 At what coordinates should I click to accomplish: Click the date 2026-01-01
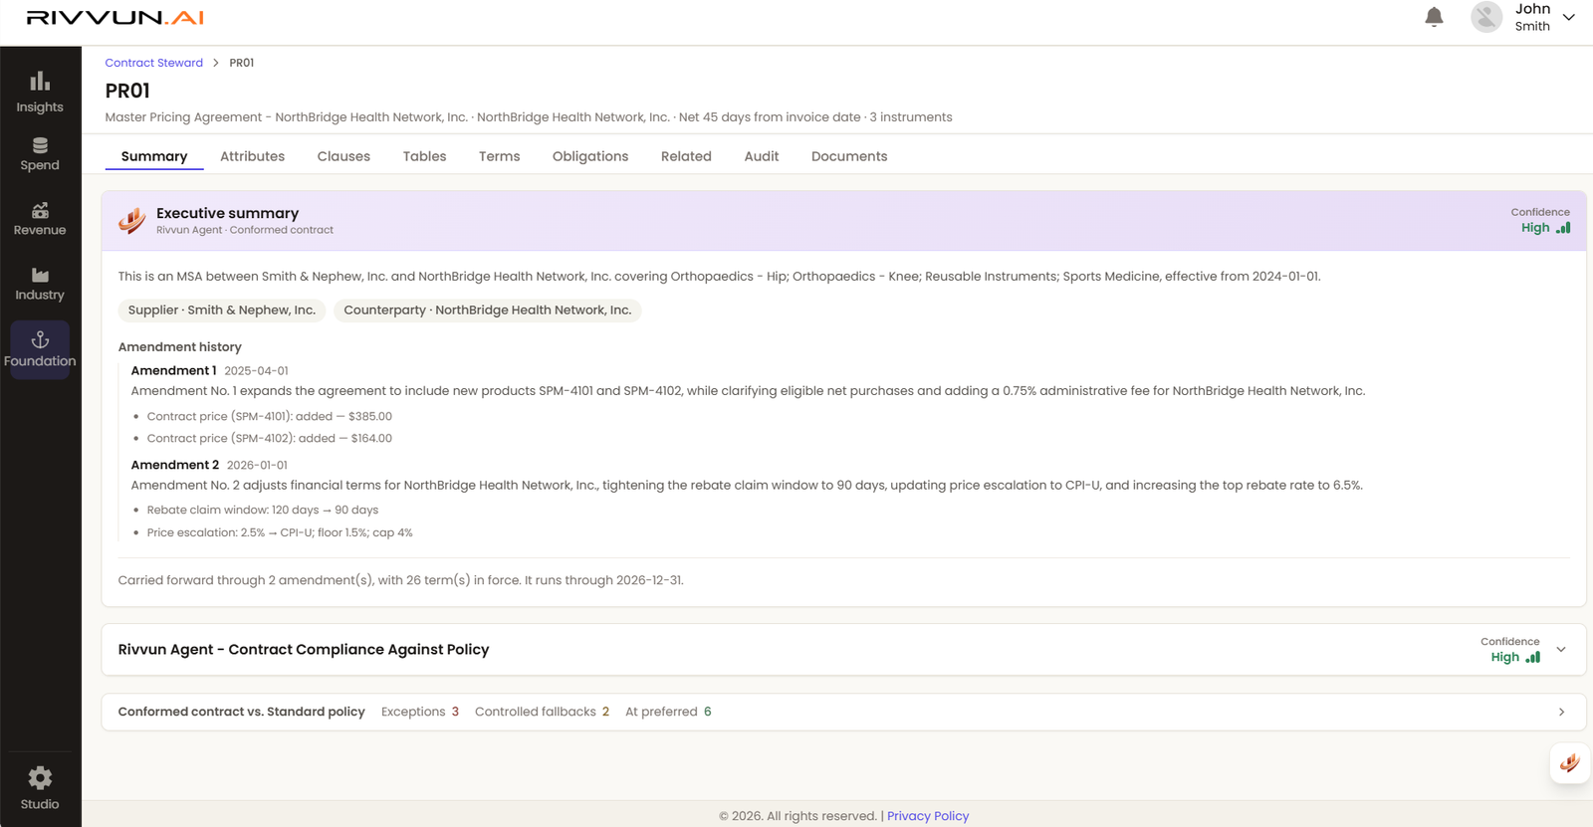click(257, 465)
